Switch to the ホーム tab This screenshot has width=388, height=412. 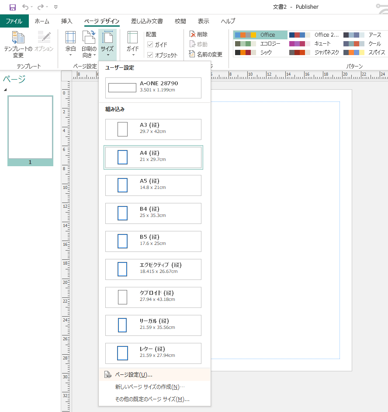coord(42,21)
